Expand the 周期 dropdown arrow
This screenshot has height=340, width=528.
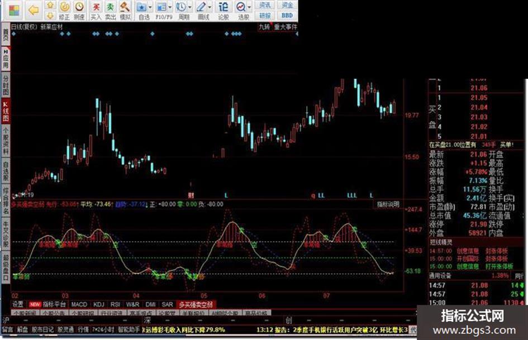(190, 7)
